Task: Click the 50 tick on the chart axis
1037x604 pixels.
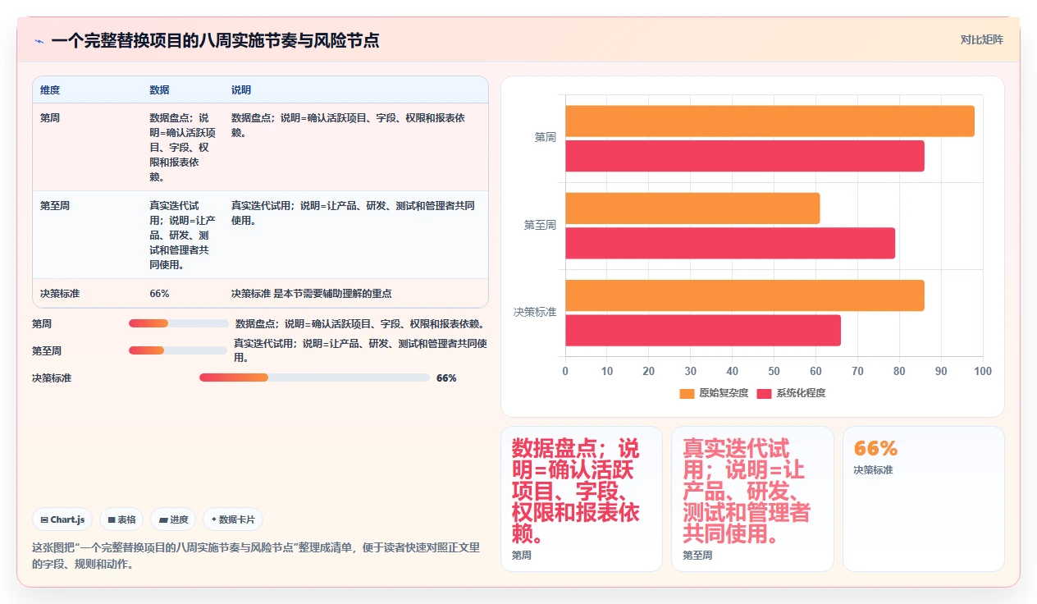Action: [774, 371]
